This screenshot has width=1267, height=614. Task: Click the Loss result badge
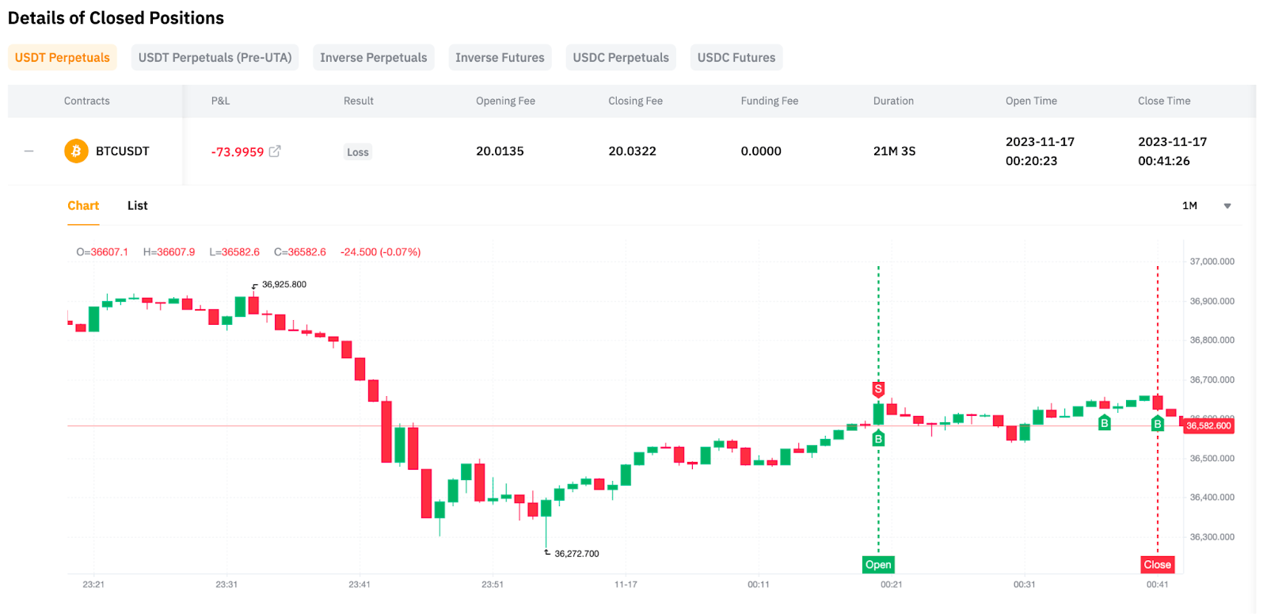358,152
